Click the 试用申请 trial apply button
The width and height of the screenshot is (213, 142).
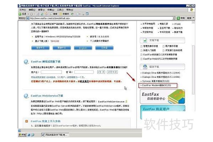point(112,72)
